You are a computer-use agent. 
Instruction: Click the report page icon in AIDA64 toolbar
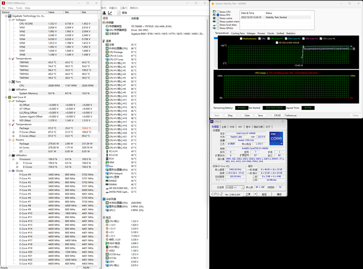pos(119,13)
